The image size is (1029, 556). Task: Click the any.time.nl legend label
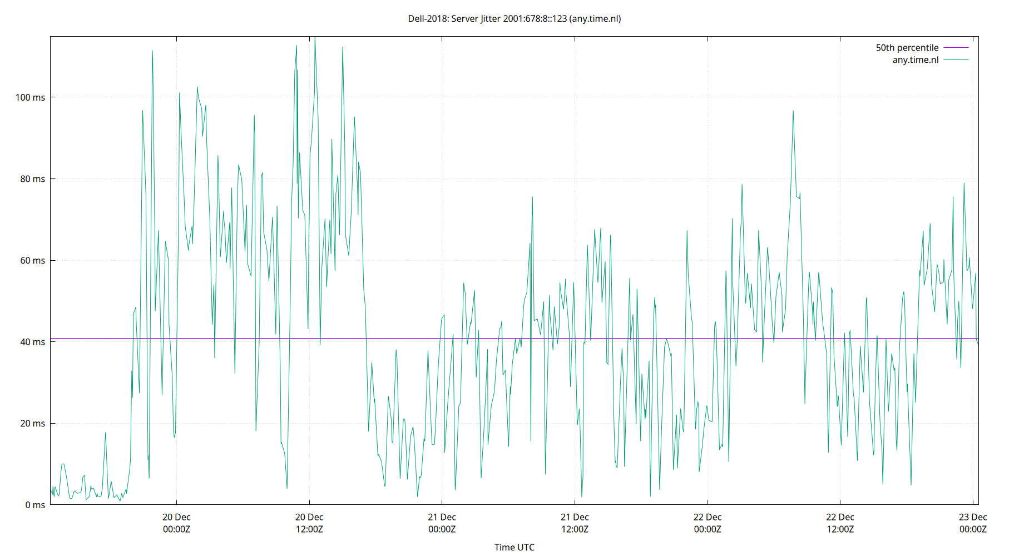[x=915, y=59]
